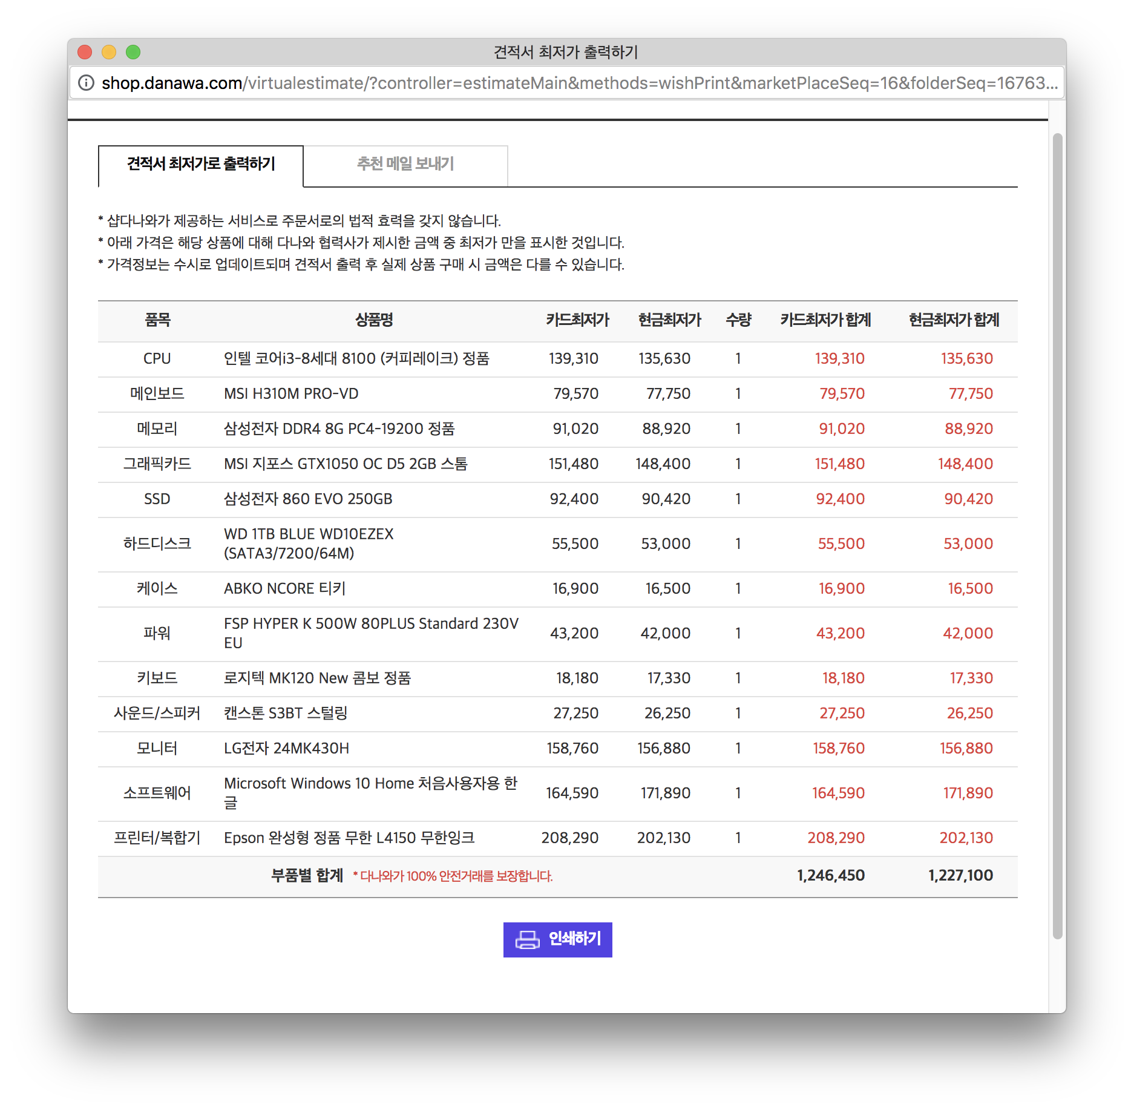Screen dimensions: 1134x1110
Task: Click the 인쇄하기 print button
Action: [558, 939]
